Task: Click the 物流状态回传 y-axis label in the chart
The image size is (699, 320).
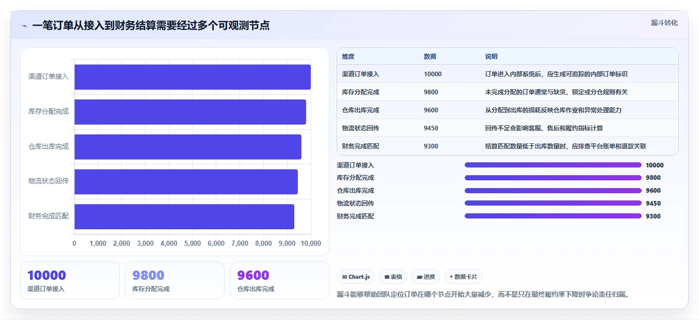Action: coord(49,182)
